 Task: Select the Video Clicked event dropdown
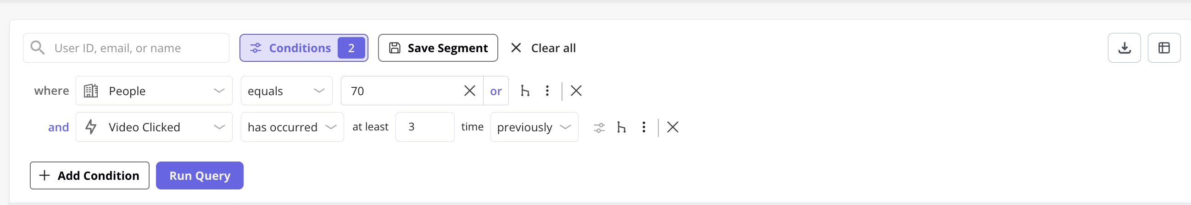[154, 127]
